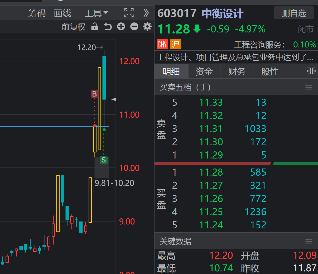318x274 pixels.
Task: Click buy level 5 price 11.24
Action: [x=211, y=225]
